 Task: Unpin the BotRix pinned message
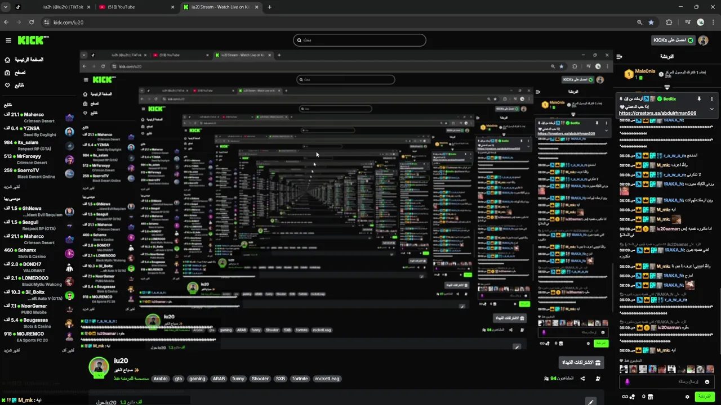699,99
